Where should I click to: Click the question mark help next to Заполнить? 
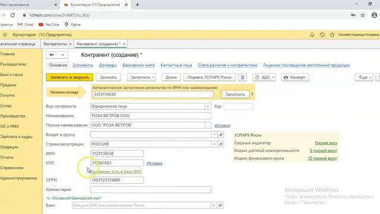click(252, 95)
